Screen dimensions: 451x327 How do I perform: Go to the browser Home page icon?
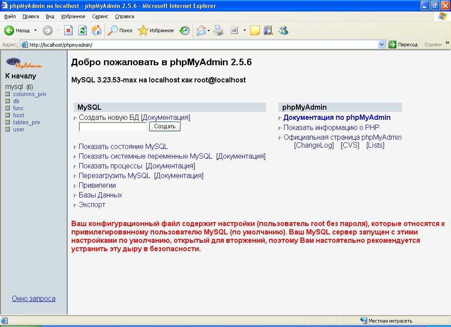tap(96, 30)
